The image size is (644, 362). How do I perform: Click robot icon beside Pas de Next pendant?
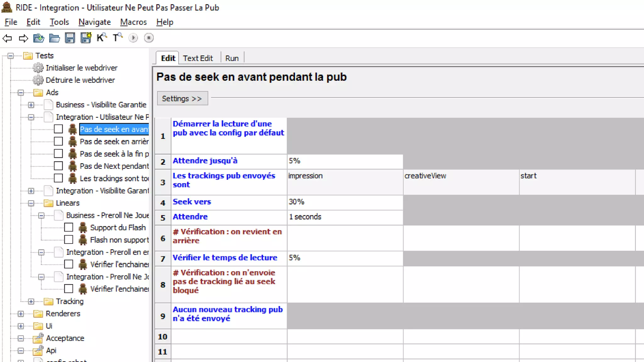click(73, 166)
